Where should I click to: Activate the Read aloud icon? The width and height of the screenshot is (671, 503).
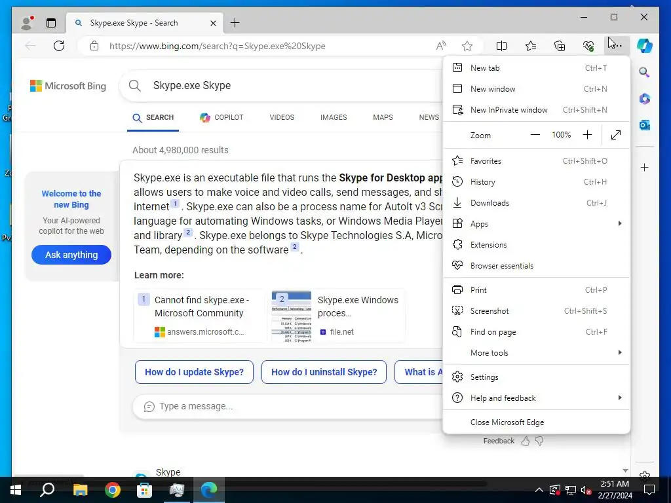point(441,46)
